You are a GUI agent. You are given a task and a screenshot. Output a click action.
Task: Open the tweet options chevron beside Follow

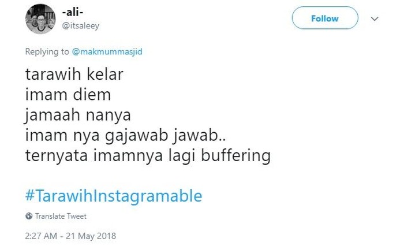[x=375, y=18]
